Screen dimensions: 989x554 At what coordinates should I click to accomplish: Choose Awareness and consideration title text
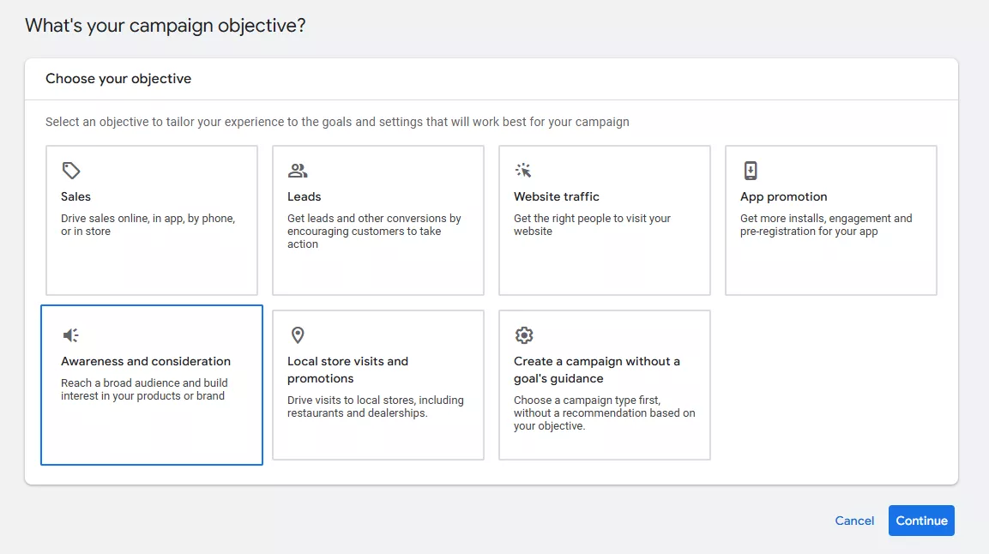click(146, 361)
